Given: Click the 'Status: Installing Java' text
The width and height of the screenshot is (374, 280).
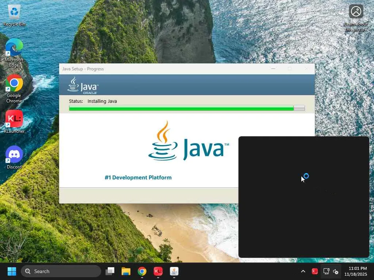Looking at the screenshot, I should (93, 101).
